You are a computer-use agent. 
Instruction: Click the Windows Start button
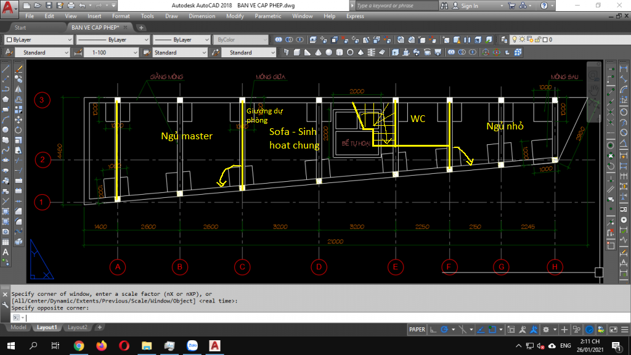click(x=11, y=346)
